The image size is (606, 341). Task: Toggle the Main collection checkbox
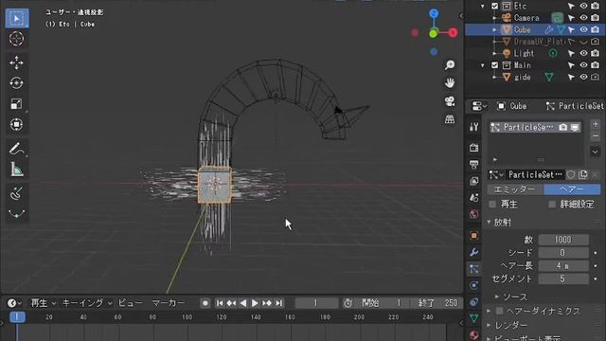point(494,65)
